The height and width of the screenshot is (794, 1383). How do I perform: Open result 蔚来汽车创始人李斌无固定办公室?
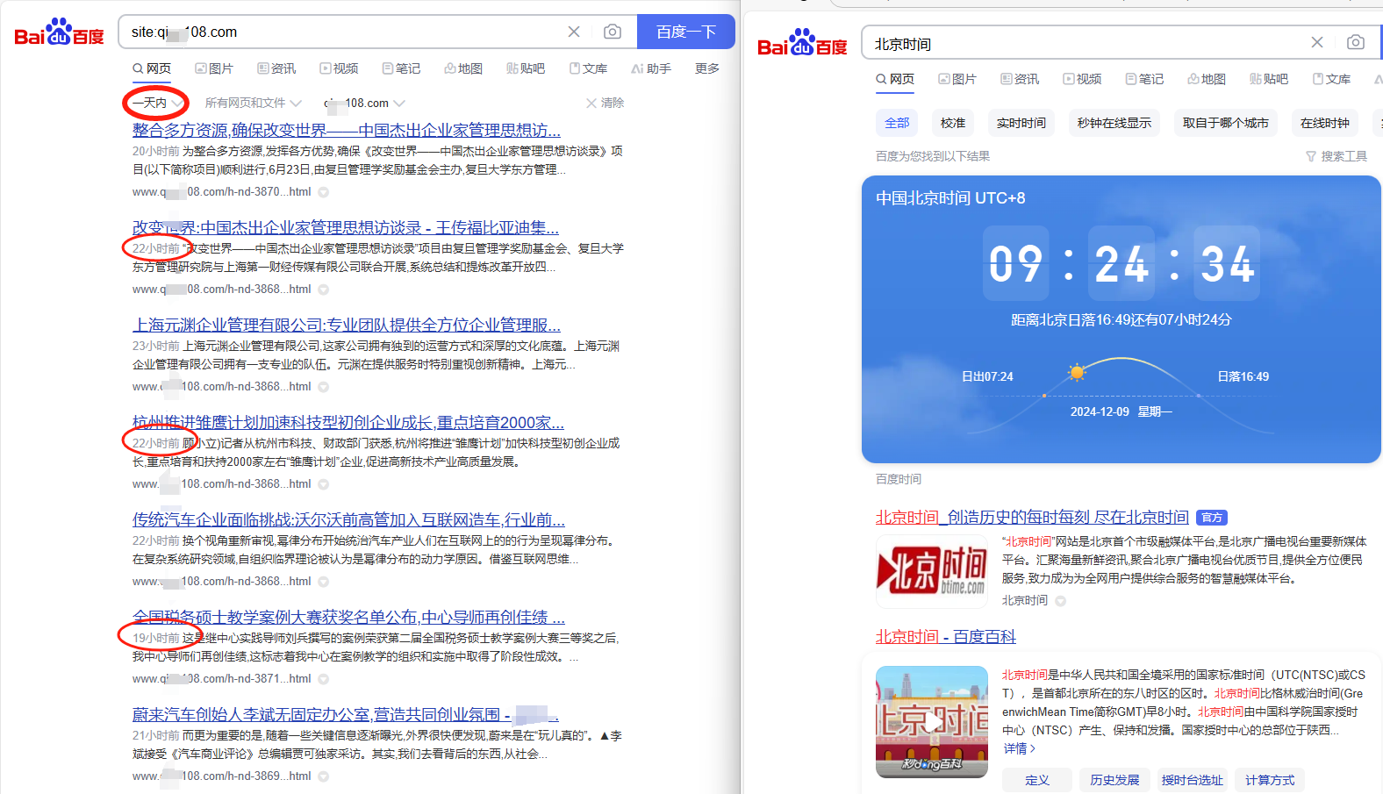(346, 714)
